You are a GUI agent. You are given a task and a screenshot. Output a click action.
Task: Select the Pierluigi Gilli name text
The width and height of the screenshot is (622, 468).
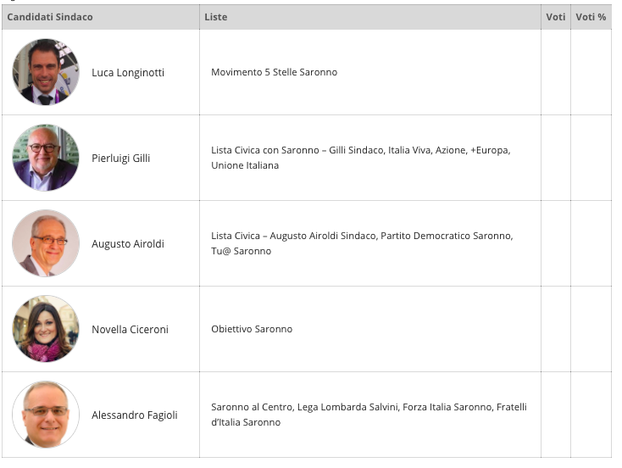[120, 159]
